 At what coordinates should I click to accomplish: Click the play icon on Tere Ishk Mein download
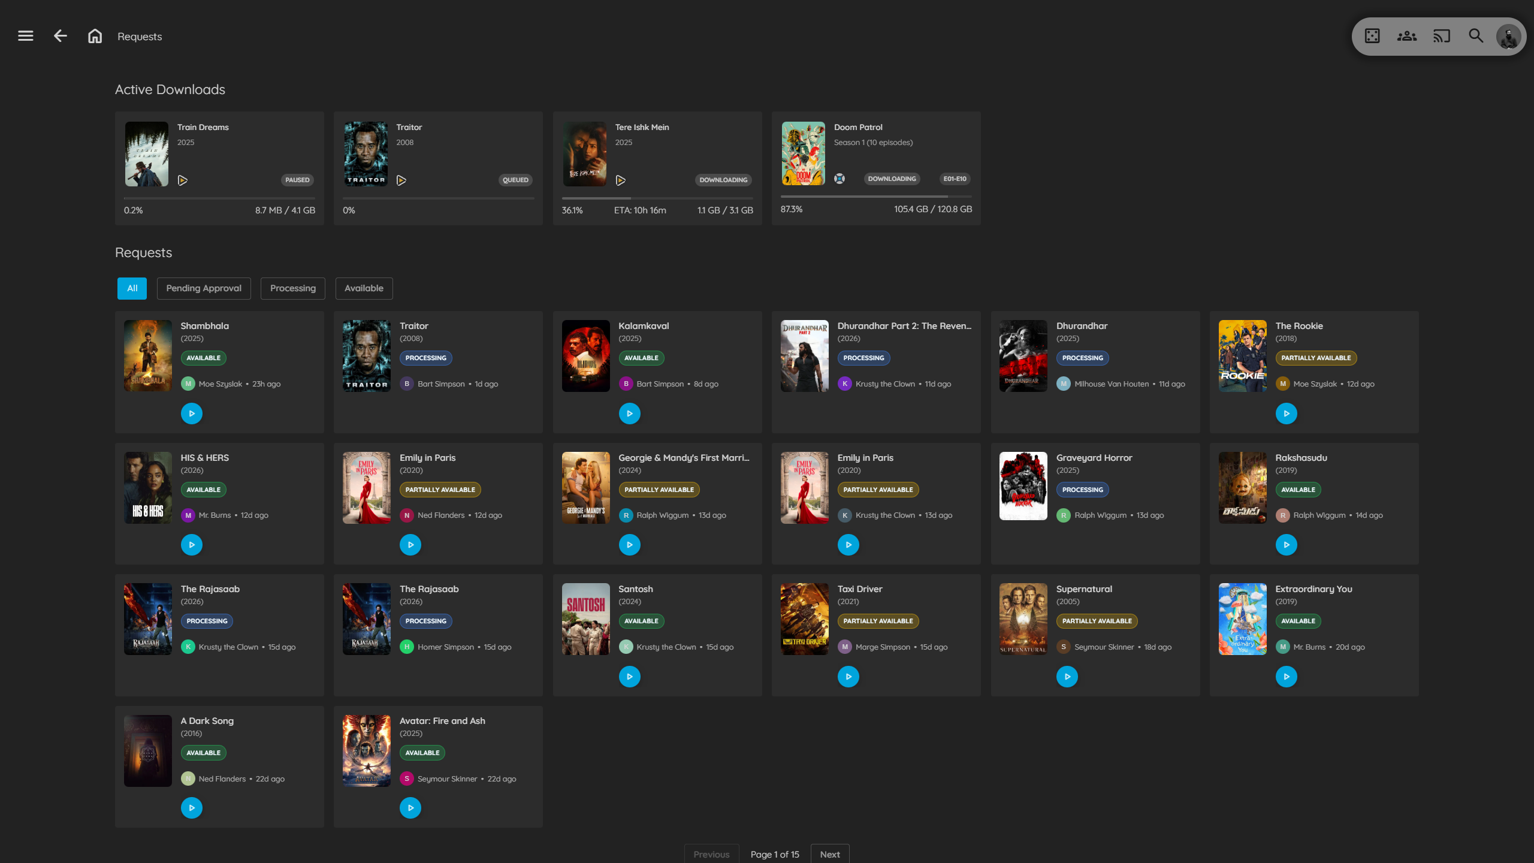(621, 180)
